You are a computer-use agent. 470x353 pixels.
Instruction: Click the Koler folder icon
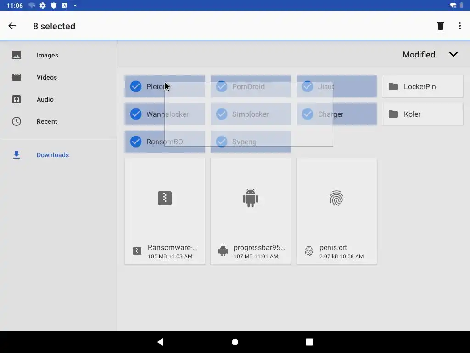click(x=393, y=114)
